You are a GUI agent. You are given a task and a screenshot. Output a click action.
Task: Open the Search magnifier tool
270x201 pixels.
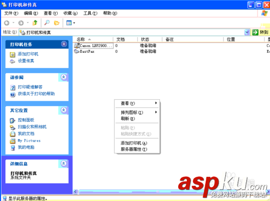pos(47,23)
